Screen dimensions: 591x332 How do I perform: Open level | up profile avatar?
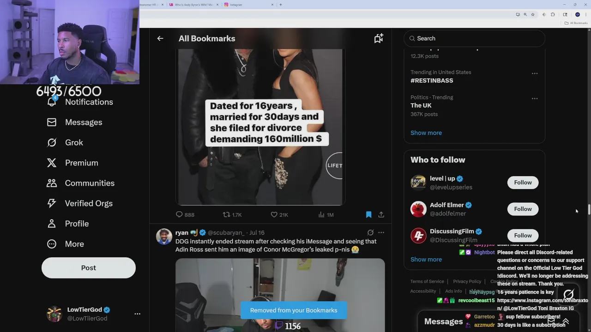tap(418, 183)
